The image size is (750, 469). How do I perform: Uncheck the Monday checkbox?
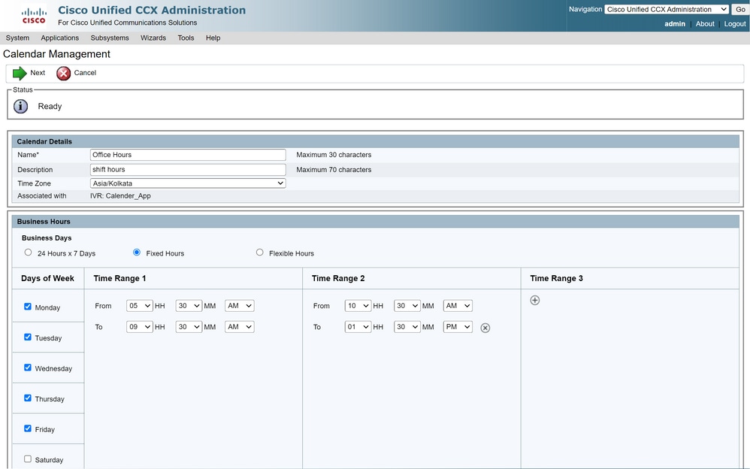tap(28, 307)
